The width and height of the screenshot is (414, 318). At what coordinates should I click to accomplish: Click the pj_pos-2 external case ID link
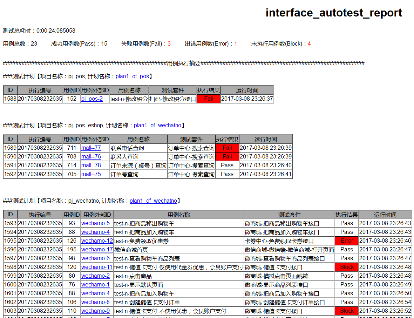pyautogui.click(x=92, y=99)
